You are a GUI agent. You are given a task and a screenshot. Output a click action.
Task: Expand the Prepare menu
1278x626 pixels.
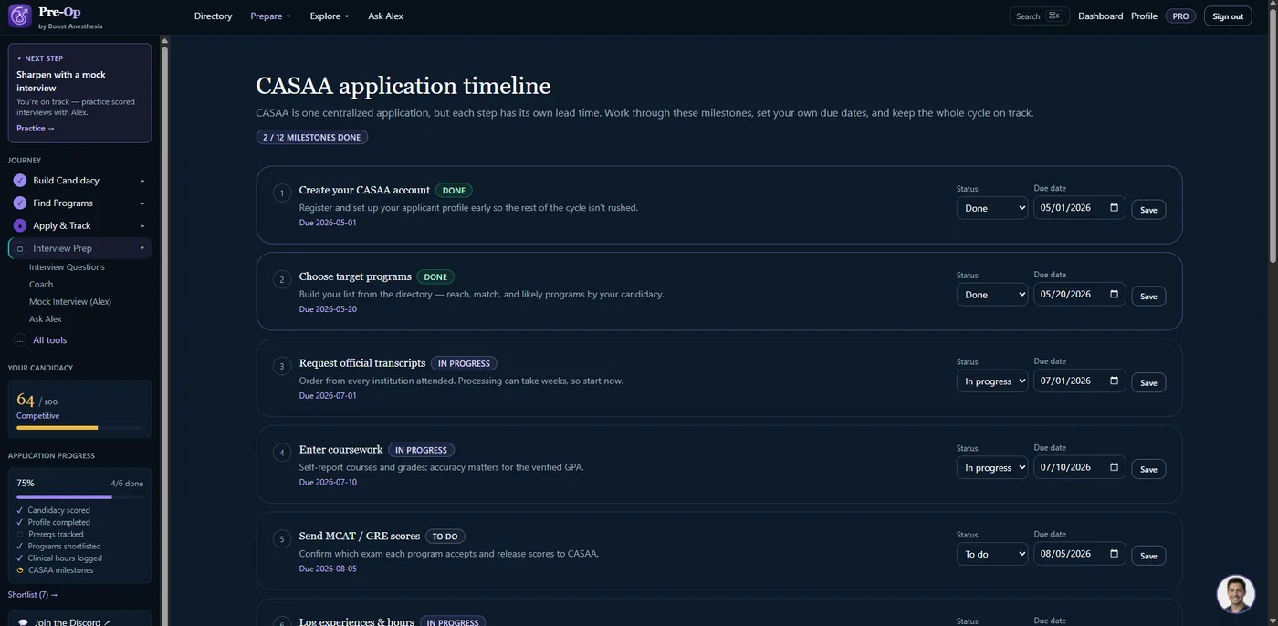[x=270, y=16]
